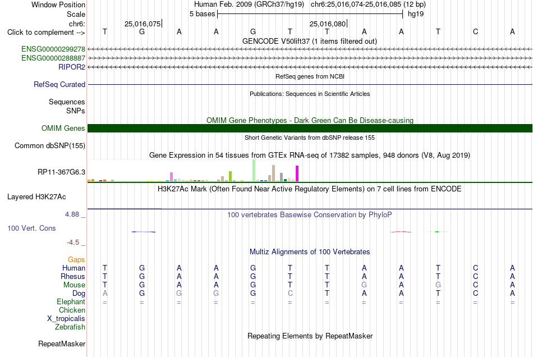Click the 'RefSeq genes from NCBI' title
533x357 pixels.
tap(310, 76)
